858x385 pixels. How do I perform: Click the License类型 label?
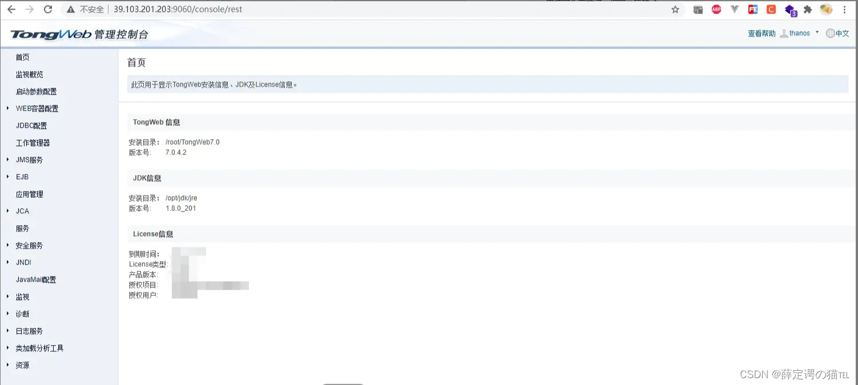coord(148,264)
